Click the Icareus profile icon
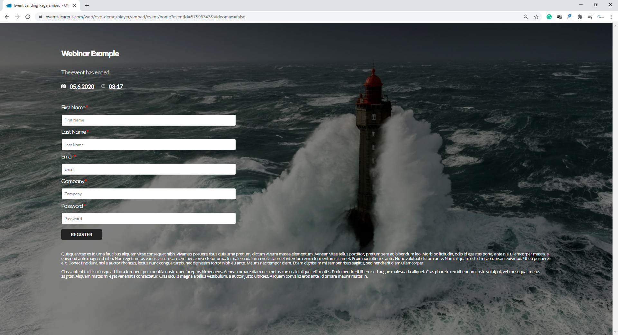Viewport: 618px width, 335px height. (601, 17)
